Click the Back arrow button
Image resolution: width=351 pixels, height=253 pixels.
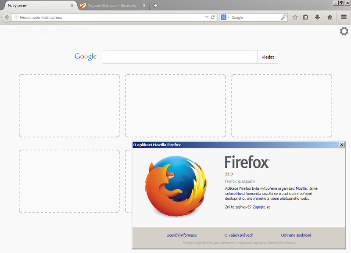click(7, 17)
